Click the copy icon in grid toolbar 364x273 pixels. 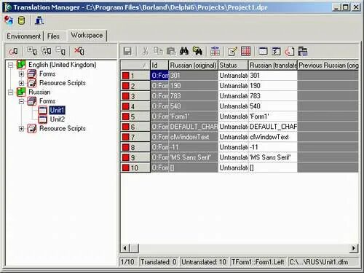[x=159, y=52]
